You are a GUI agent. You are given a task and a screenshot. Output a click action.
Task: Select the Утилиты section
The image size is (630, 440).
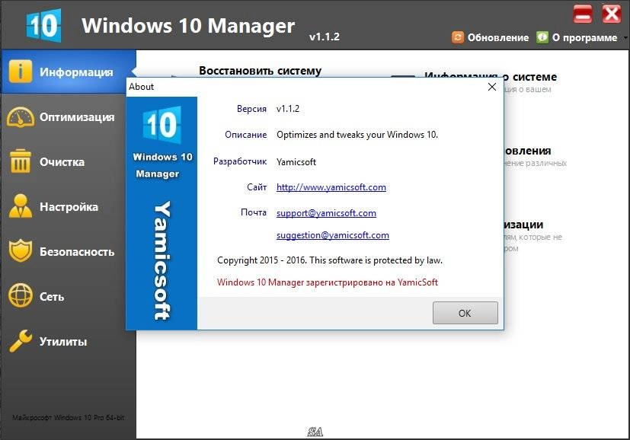pos(69,342)
